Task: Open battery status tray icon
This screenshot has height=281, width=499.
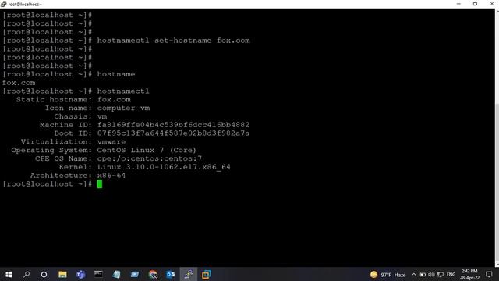Action: pyautogui.click(x=423, y=275)
